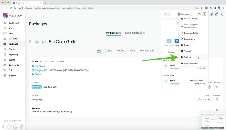Click Lock MetaMask menu entry
This screenshot has height=130, width=226.
[x=190, y=63]
